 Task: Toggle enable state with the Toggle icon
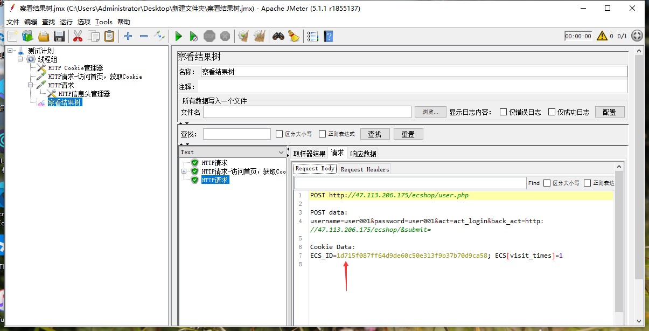(159, 36)
